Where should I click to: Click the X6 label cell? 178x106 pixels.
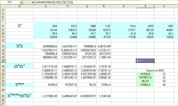pyautogui.click(x=164, y=85)
